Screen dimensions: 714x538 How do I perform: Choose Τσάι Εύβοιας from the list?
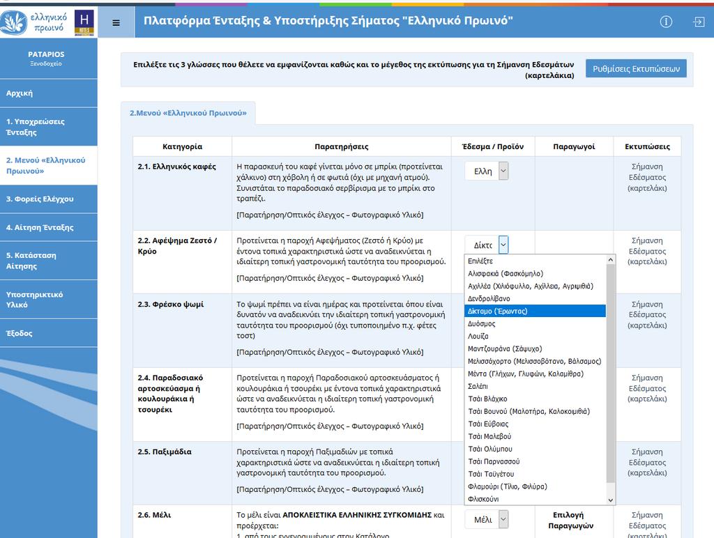[x=535, y=424]
